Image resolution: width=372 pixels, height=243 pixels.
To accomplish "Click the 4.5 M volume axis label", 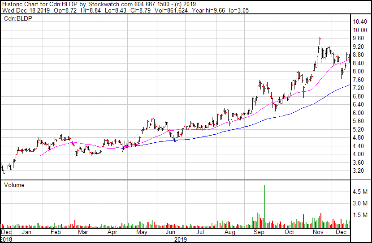I will [x=360, y=192].
